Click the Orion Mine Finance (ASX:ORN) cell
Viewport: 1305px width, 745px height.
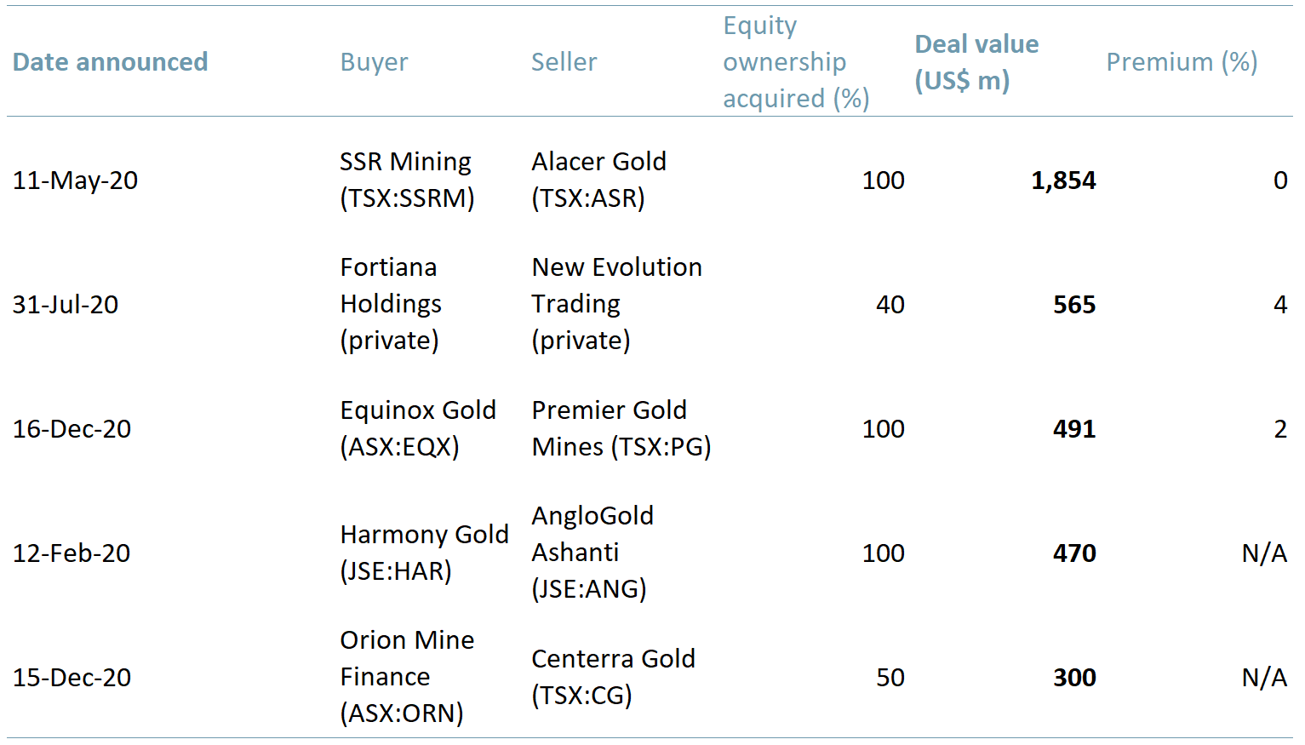pyautogui.click(x=407, y=677)
